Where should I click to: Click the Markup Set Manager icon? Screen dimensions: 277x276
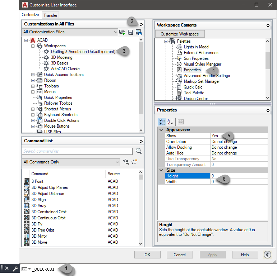coord(179,81)
